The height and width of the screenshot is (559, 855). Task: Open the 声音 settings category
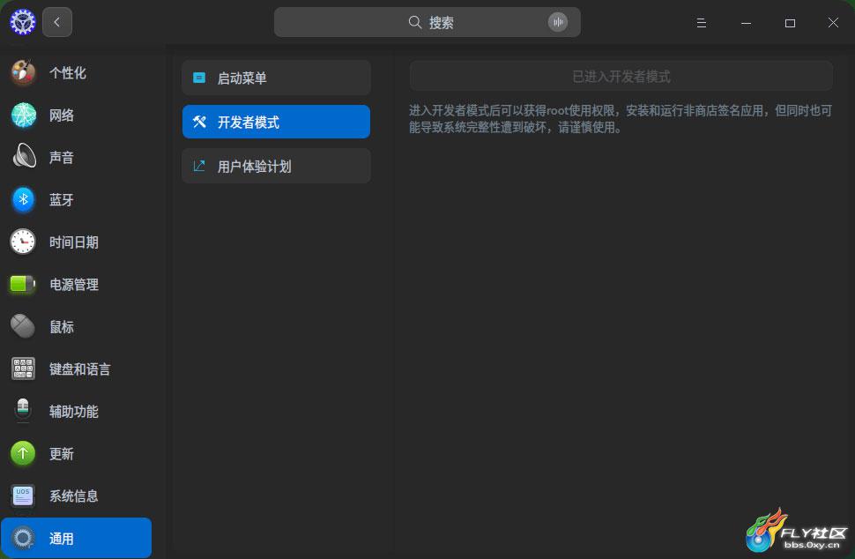point(77,157)
